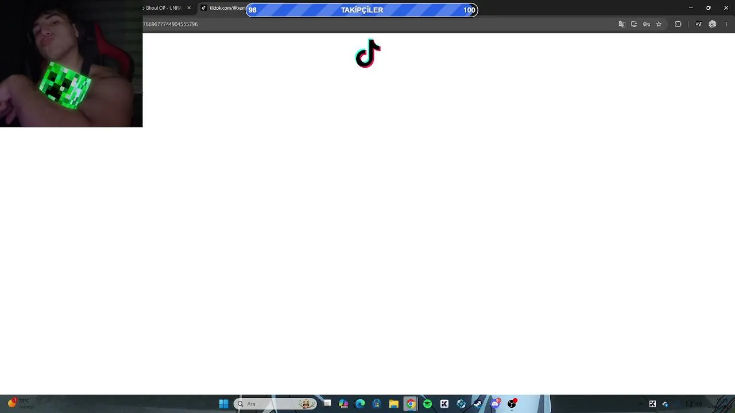The height and width of the screenshot is (413, 735).
Task: Click the webcam overlay thumbnail
Action: pos(71,64)
